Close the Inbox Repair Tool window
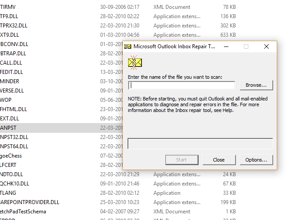294x220 pixels. click(267, 46)
